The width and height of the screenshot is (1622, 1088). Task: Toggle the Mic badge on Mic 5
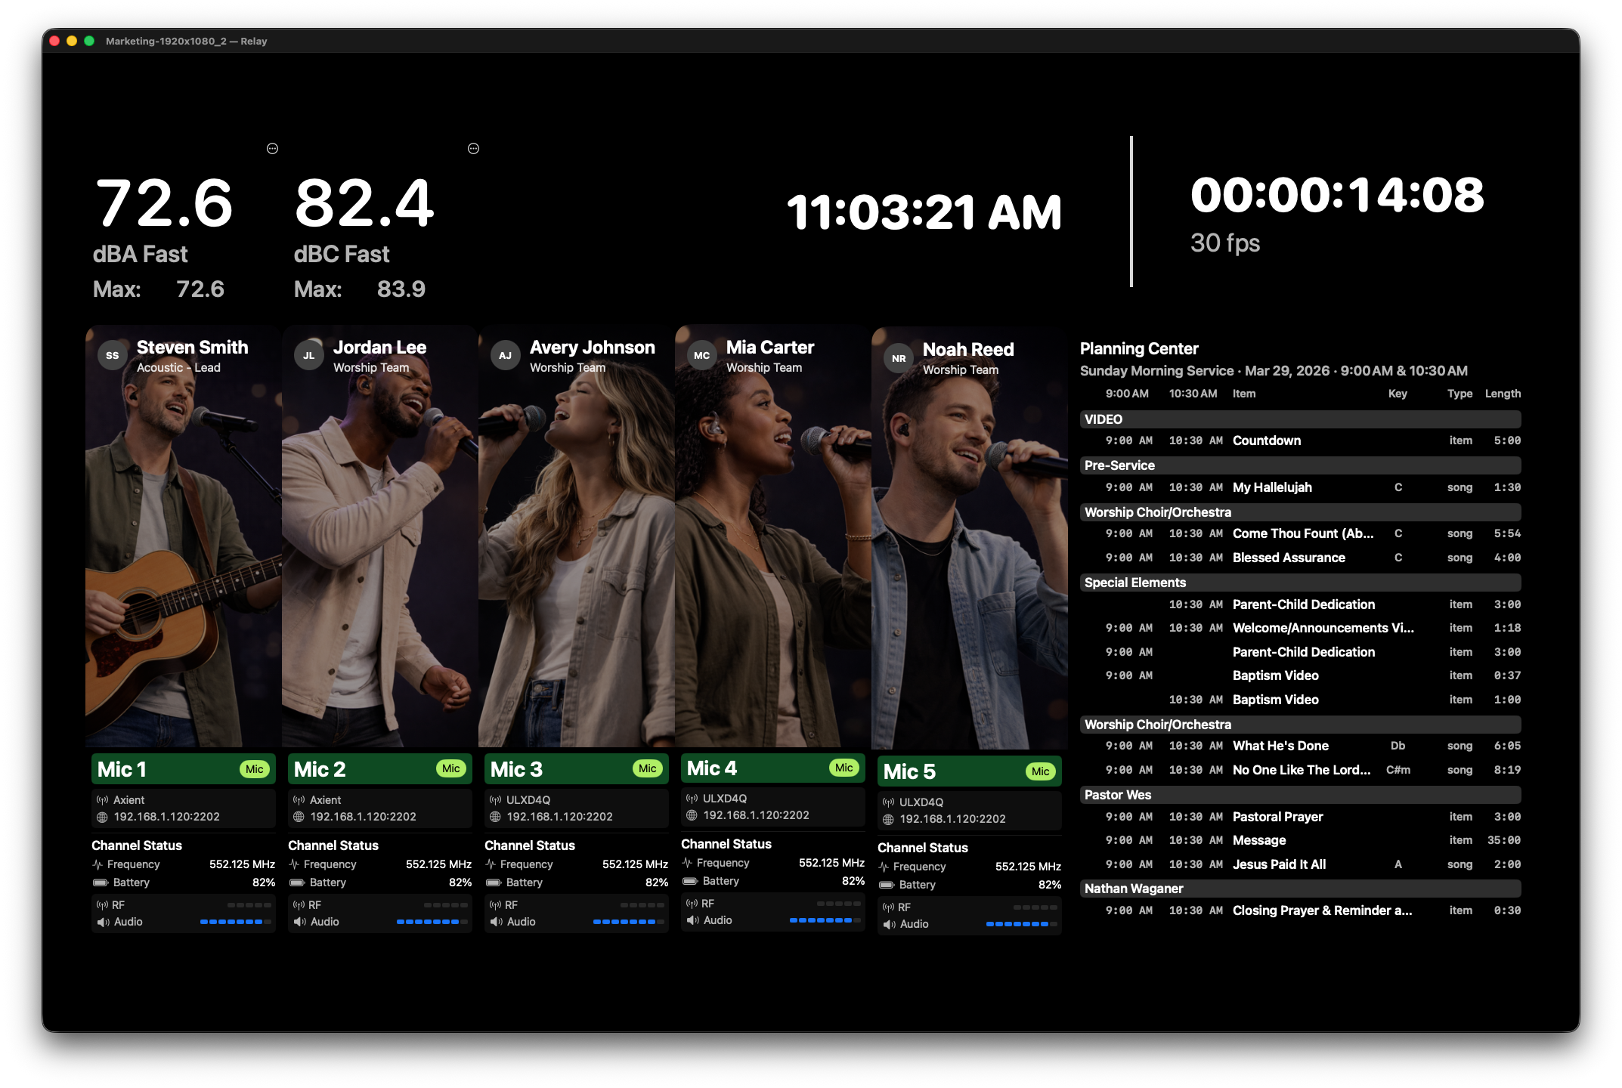[x=1041, y=771]
